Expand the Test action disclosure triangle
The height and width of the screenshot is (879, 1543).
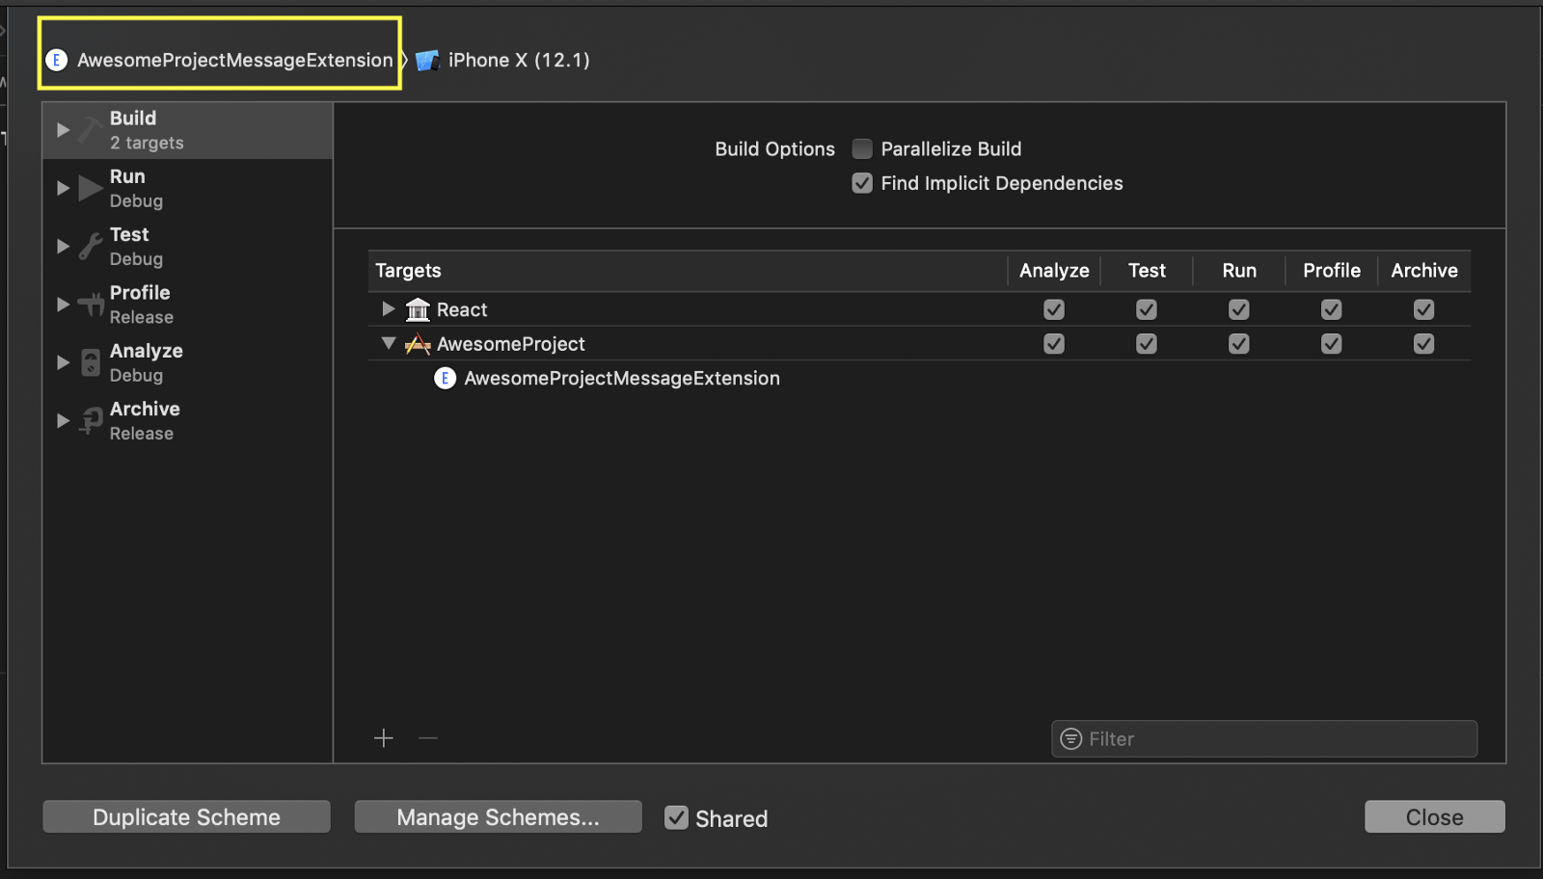(63, 247)
